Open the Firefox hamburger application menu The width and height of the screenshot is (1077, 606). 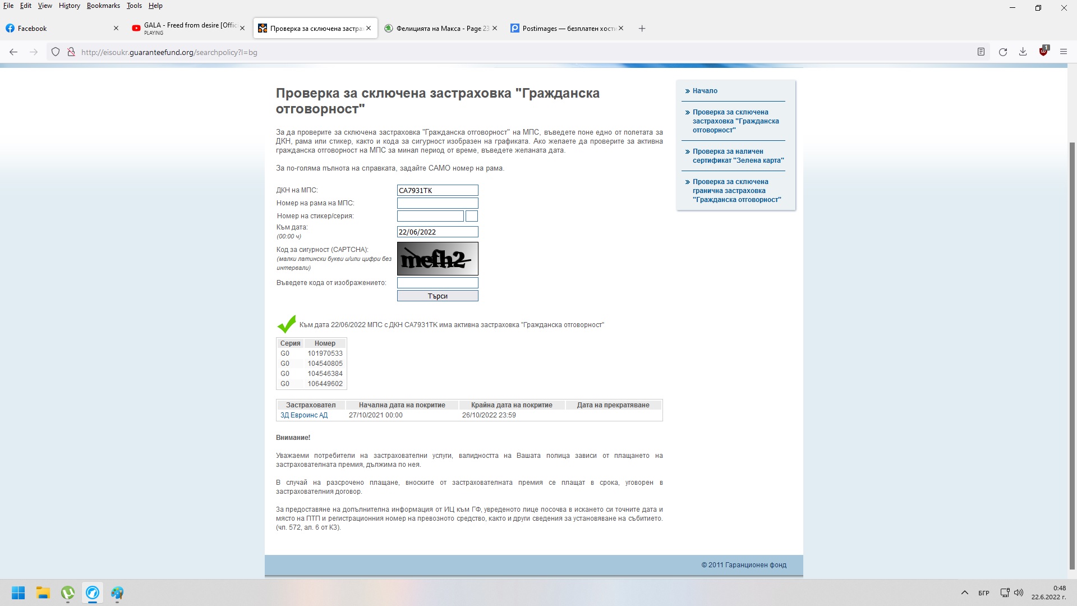click(1063, 52)
